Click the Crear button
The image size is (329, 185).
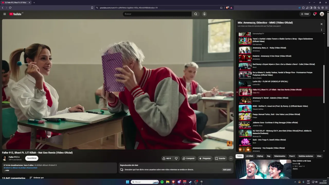coord(305,14)
